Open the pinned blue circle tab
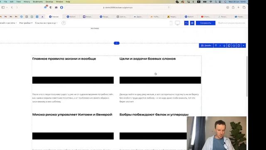Viewport: 266px width, 150px height. coord(21,17)
